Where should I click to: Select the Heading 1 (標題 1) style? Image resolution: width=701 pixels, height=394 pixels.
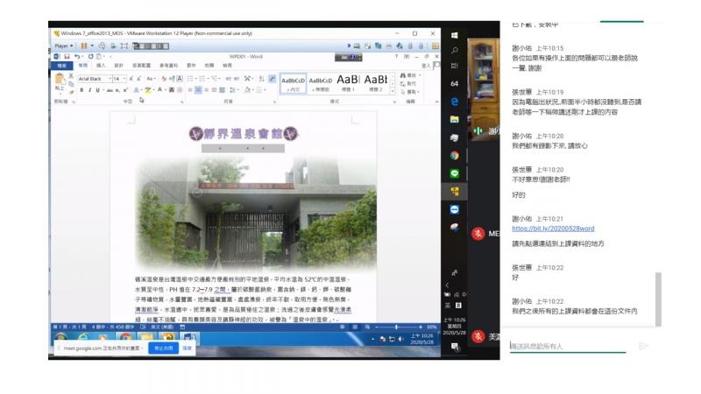(348, 83)
